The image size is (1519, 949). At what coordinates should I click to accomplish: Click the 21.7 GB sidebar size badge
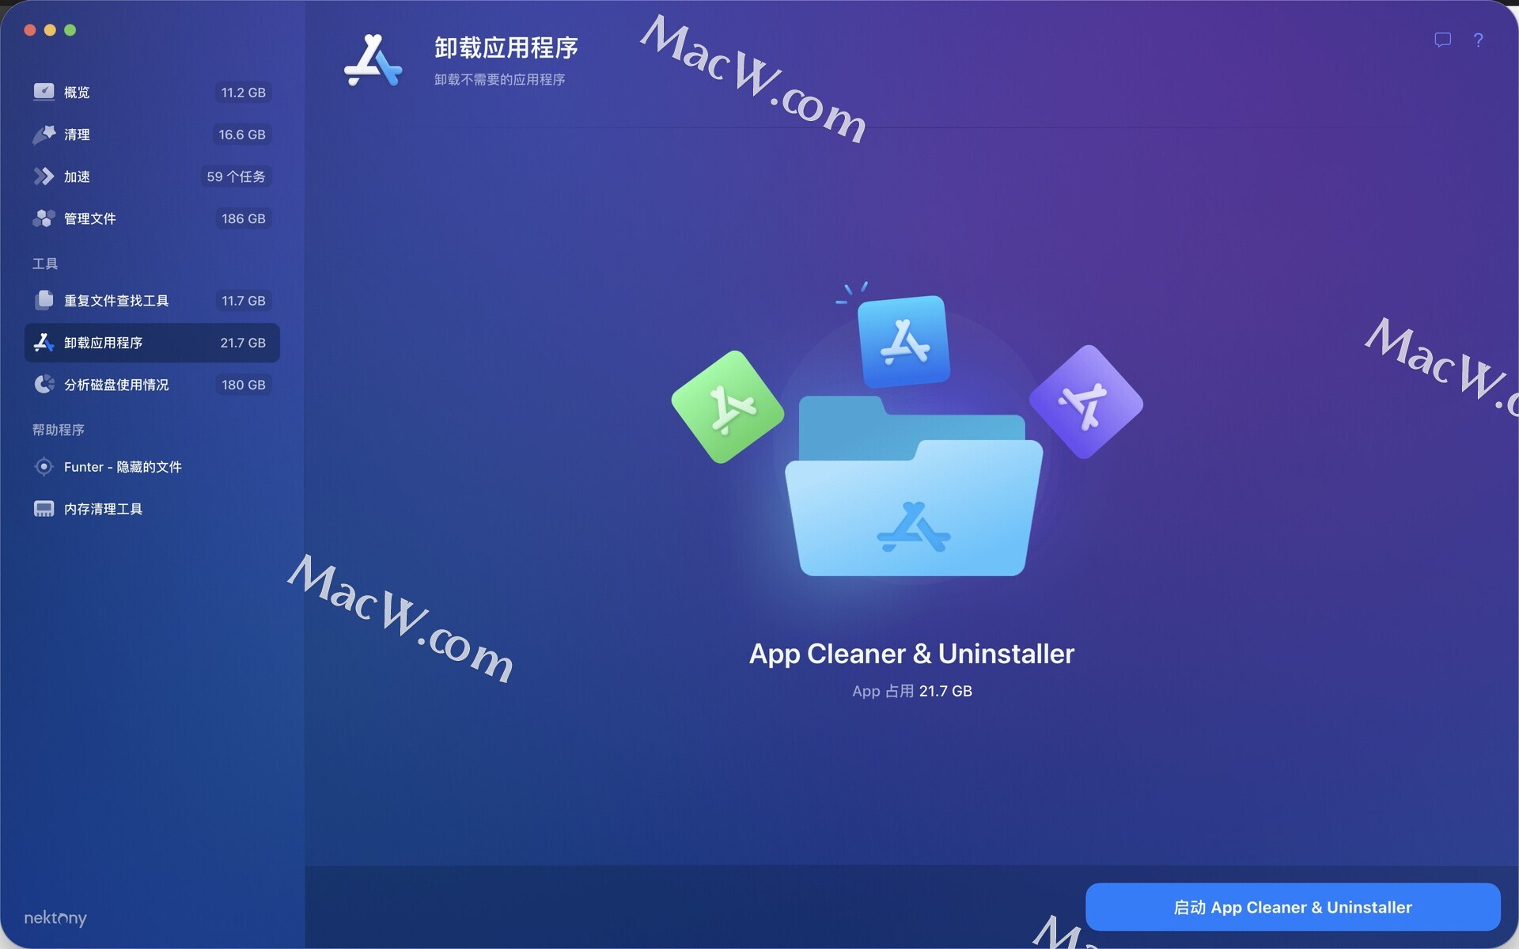click(x=243, y=343)
